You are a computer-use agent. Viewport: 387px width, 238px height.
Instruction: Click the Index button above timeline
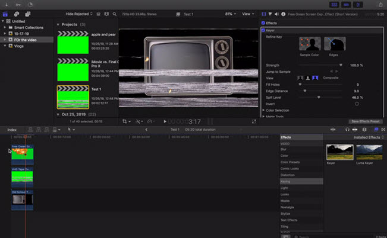(12, 129)
